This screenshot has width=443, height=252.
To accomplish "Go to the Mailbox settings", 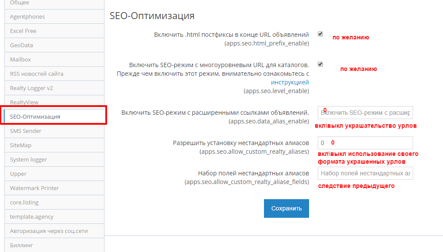I will pyautogui.click(x=54, y=60).
